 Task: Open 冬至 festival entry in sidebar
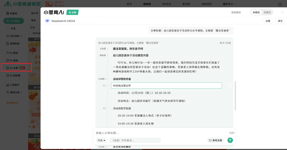point(11,28)
